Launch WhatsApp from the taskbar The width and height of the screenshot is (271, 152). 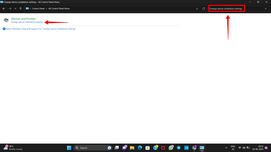coord(171,148)
